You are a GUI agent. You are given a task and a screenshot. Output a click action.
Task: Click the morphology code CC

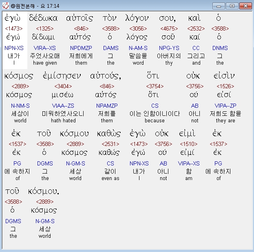(x=196, y=48)
